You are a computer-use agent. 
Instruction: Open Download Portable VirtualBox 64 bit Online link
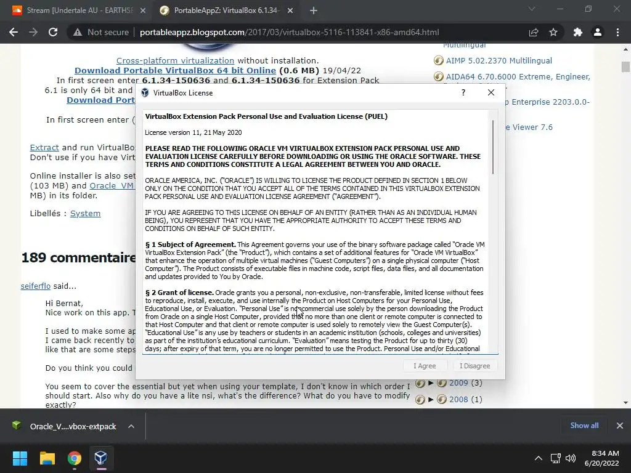tap(175, 70)
